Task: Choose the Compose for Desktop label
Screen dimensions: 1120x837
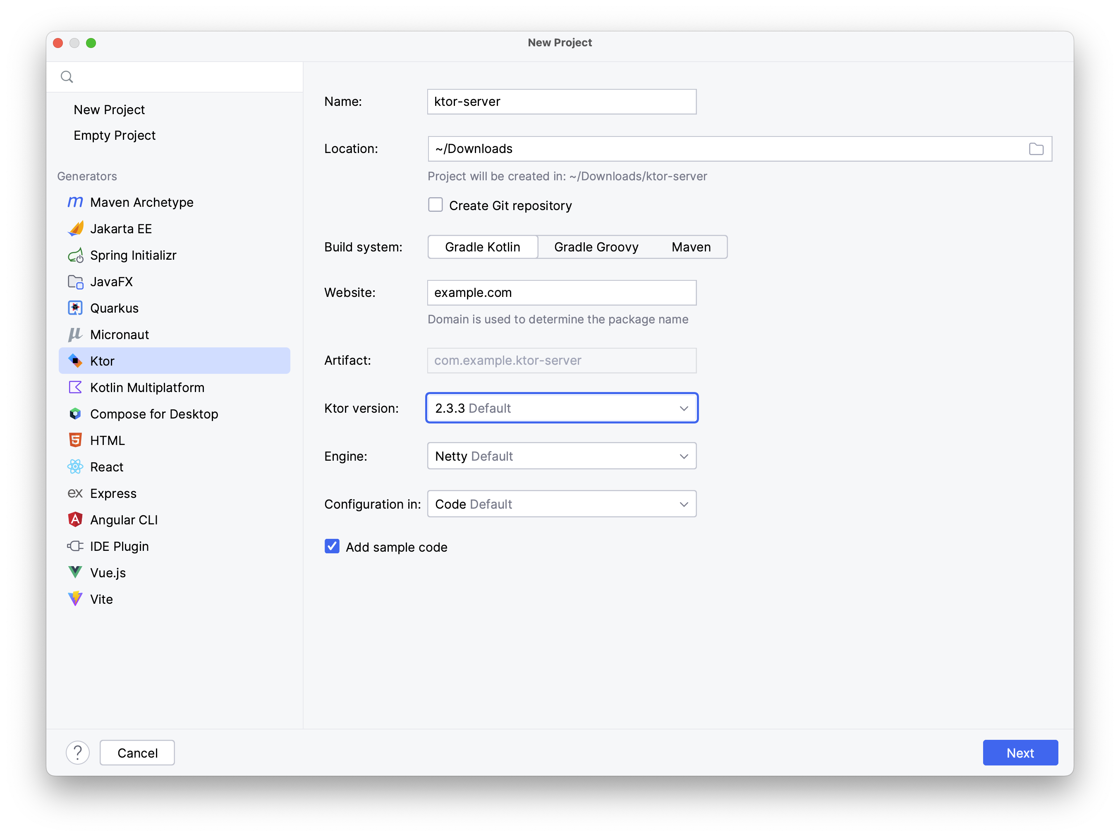Action: 154,414
